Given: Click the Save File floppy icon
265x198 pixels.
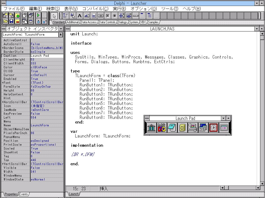Looking at the screenshot, I should [11, 21].
